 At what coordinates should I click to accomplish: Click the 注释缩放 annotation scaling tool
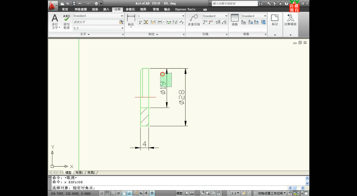290,20
